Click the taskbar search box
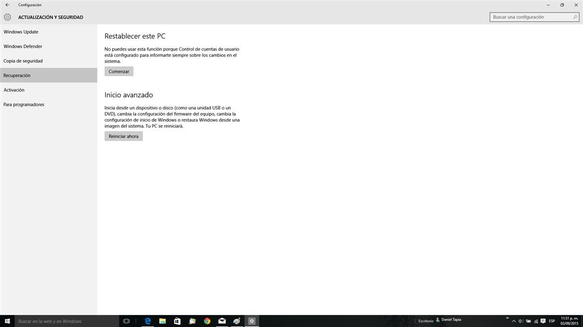The height and width of the screenshot is (327, 583). [67, 321]
